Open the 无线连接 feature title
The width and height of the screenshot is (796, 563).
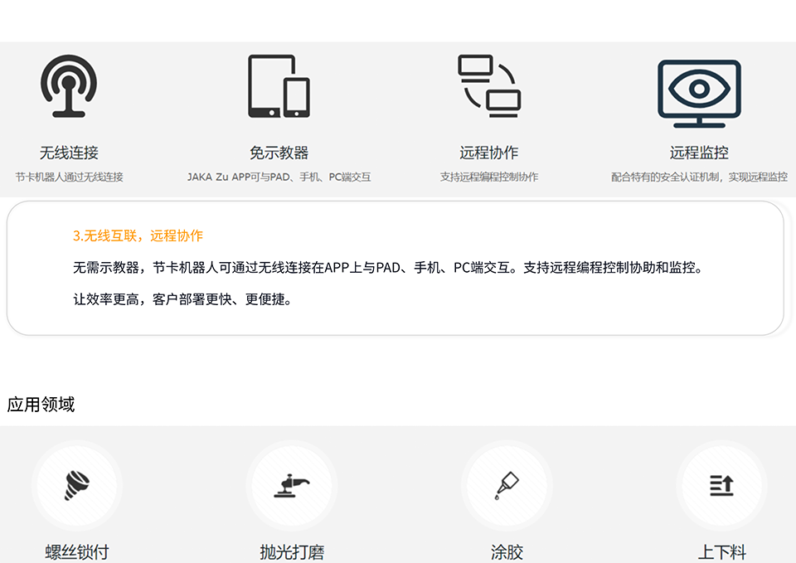coord(69,153)
